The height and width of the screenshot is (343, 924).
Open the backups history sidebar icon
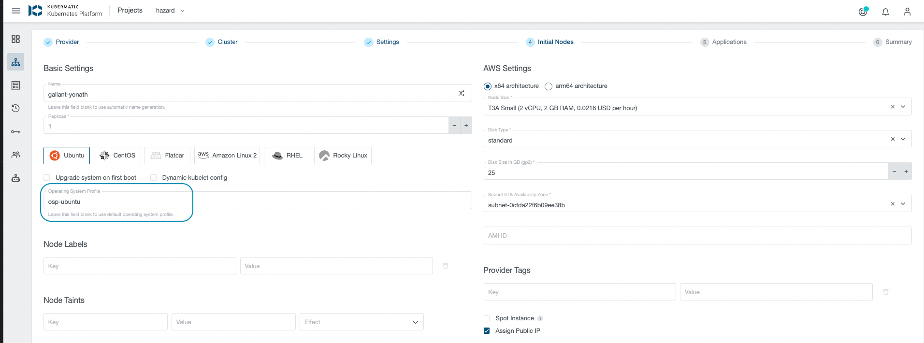(16, 108)
